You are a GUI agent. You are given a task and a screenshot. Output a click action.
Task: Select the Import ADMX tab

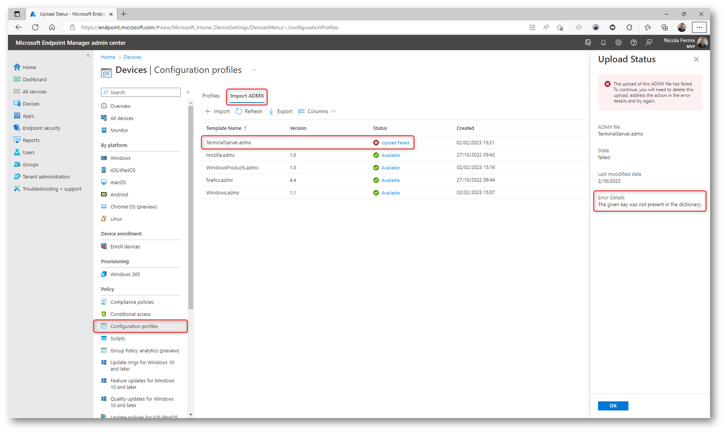(247, 96)
